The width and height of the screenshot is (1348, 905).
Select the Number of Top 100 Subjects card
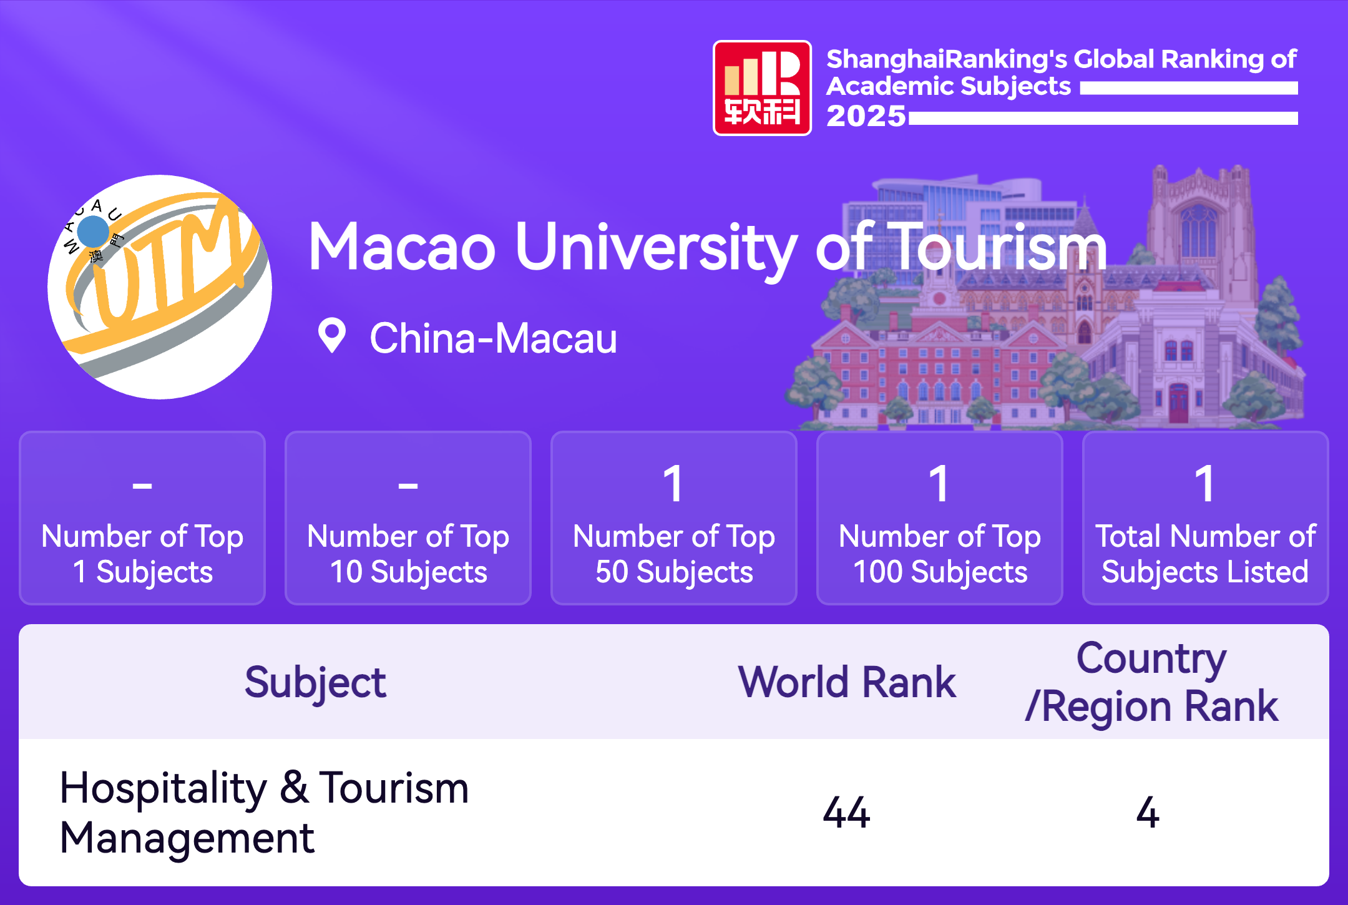click(940, 518)
